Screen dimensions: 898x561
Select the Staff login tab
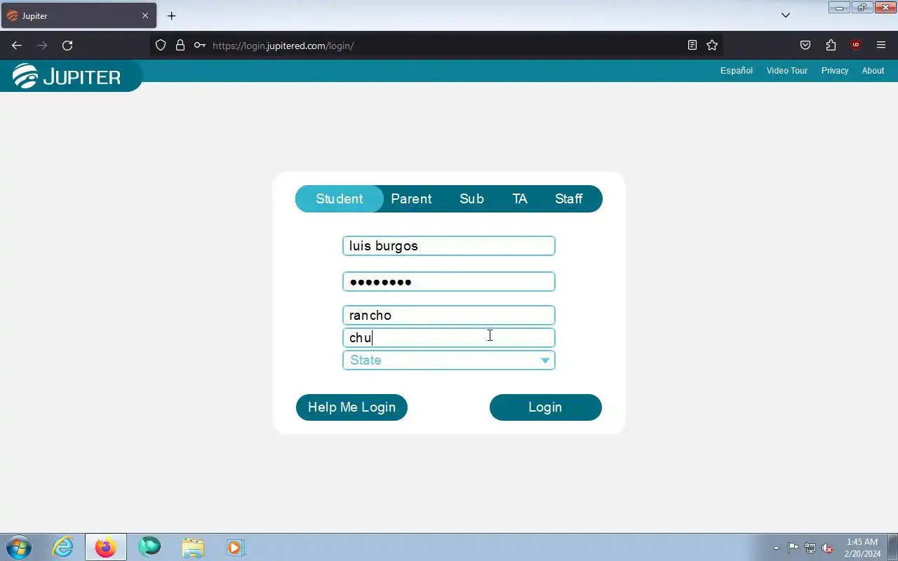pyautogui.click(x=569, y=199)
